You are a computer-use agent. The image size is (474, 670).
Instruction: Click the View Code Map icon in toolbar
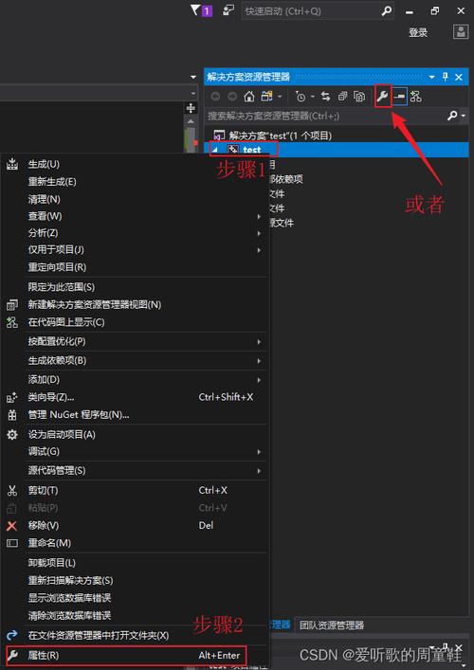[x=415, y=97]
